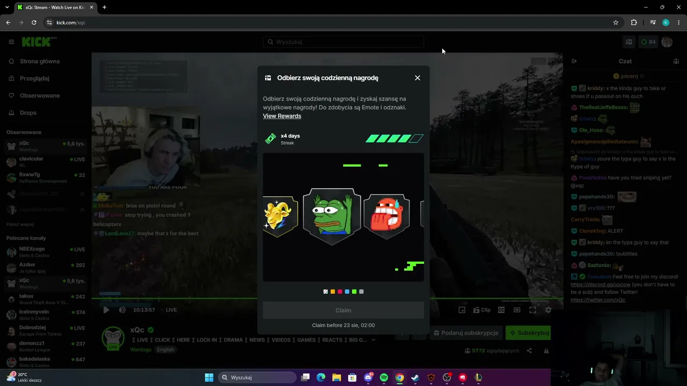Select the pepe frog emote reward

point(332,217)
